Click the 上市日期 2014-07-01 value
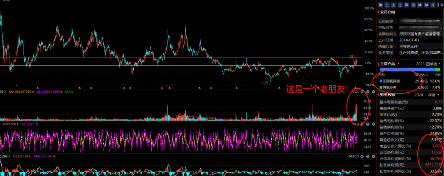Image resolution: width=444 pixels, height=176 pixels. pyautogui.click(x=409, y=40)
